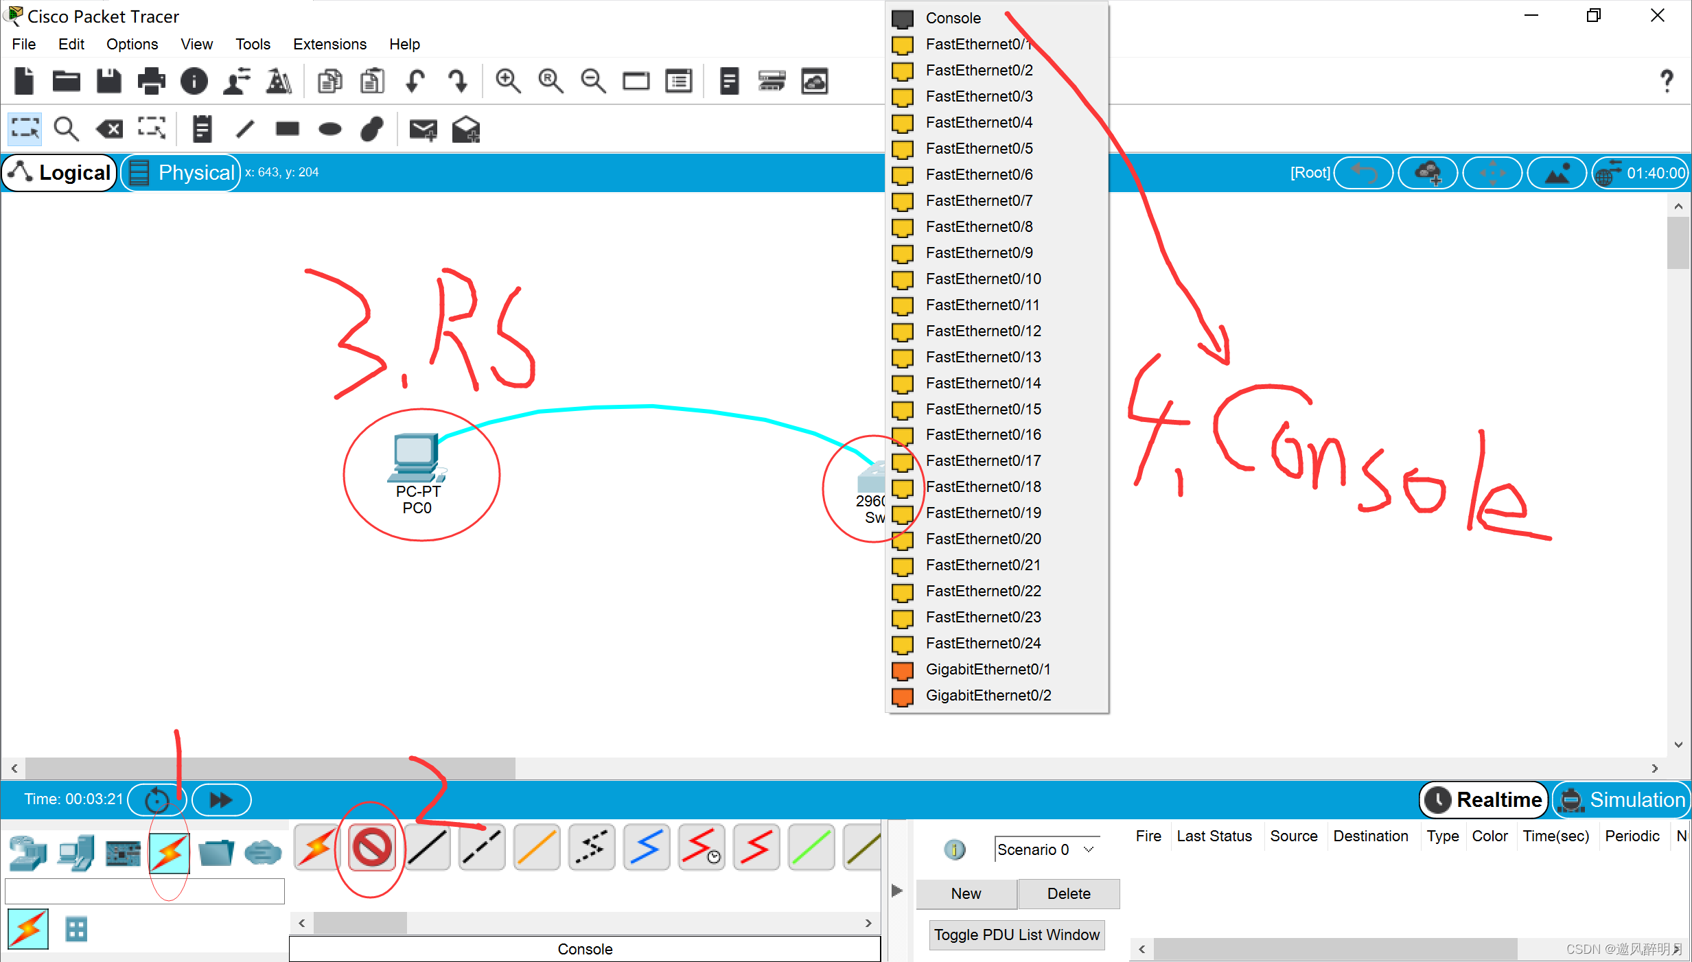Viewport: 1692px width, 962px height.
Task: Choose the automatic connection lightning cable
Action: [x=316, y=848]
